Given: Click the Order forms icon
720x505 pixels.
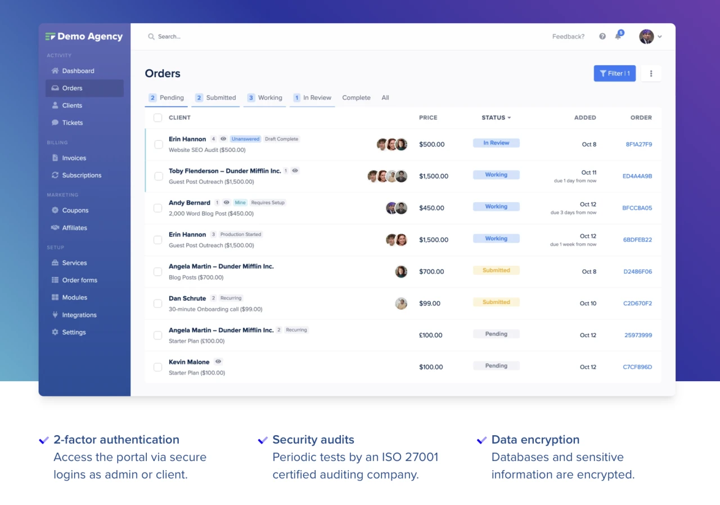Looking at the screenshot, I should [55, 280].
